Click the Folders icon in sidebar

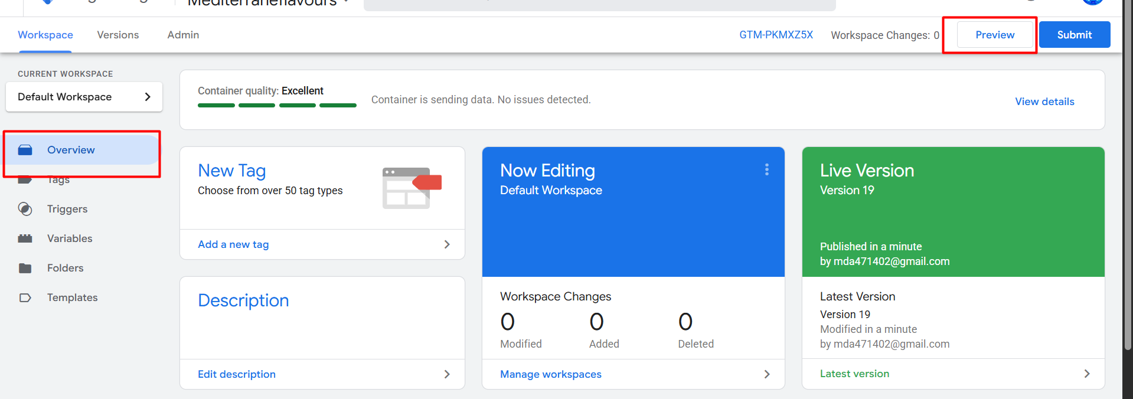(25, 268)
